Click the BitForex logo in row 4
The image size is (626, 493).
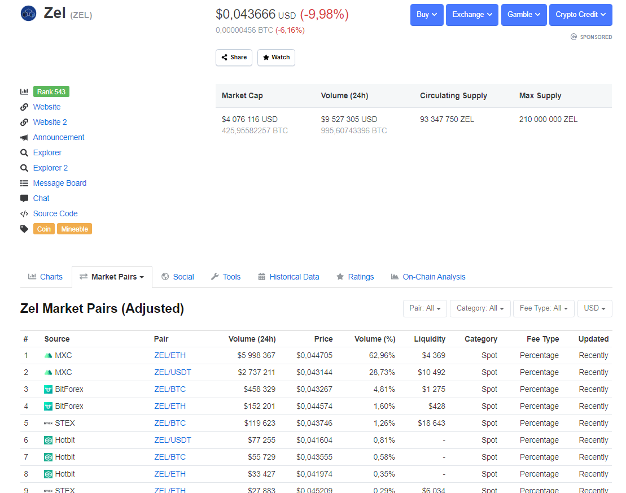click(x=49, y=406)
